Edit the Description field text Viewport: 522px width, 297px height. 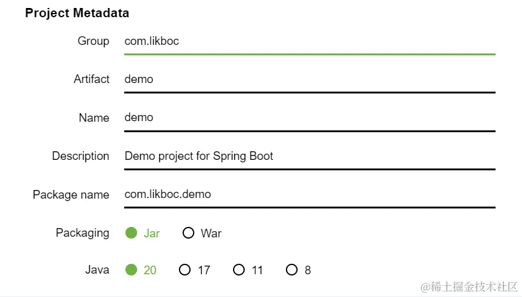[309, 156]
